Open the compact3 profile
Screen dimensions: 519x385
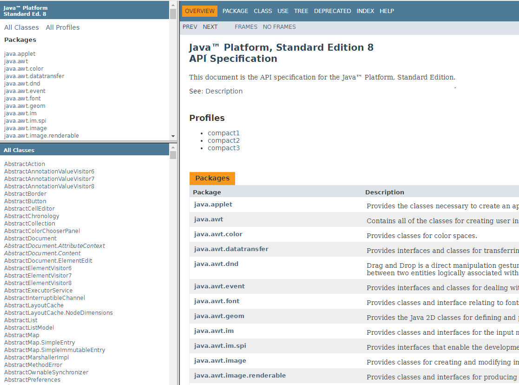click(x=223, y=148)
